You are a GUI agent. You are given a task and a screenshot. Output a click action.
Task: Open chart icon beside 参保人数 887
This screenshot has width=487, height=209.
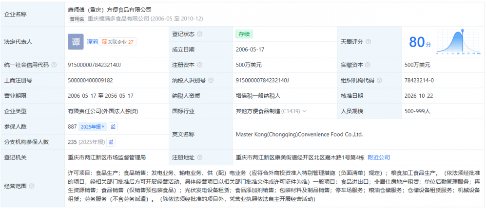click(113, 127)
